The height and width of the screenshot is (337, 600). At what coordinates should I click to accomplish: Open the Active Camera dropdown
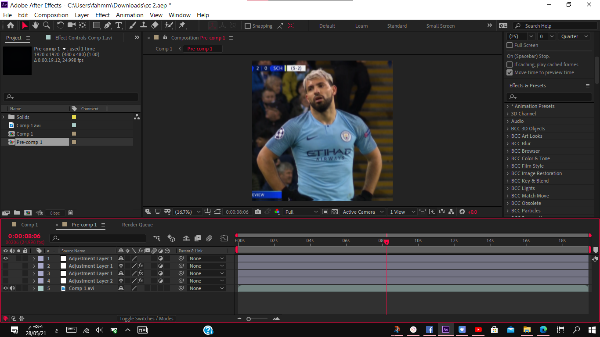(363, 212)
